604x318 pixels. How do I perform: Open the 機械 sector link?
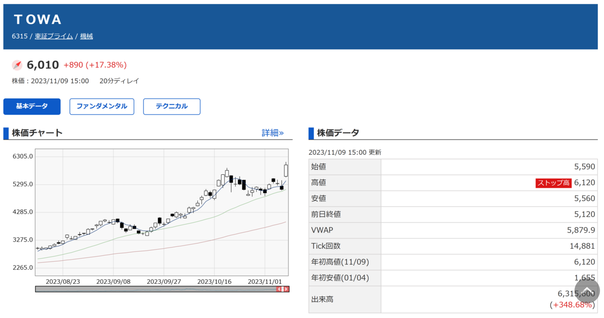87,36
